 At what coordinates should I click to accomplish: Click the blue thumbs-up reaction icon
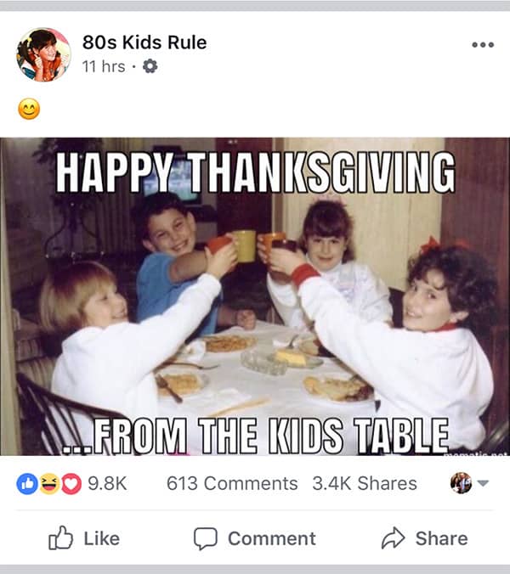[27, 484]
